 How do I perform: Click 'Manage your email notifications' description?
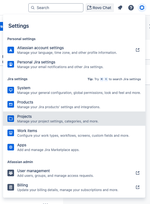[x=60, y=67]
